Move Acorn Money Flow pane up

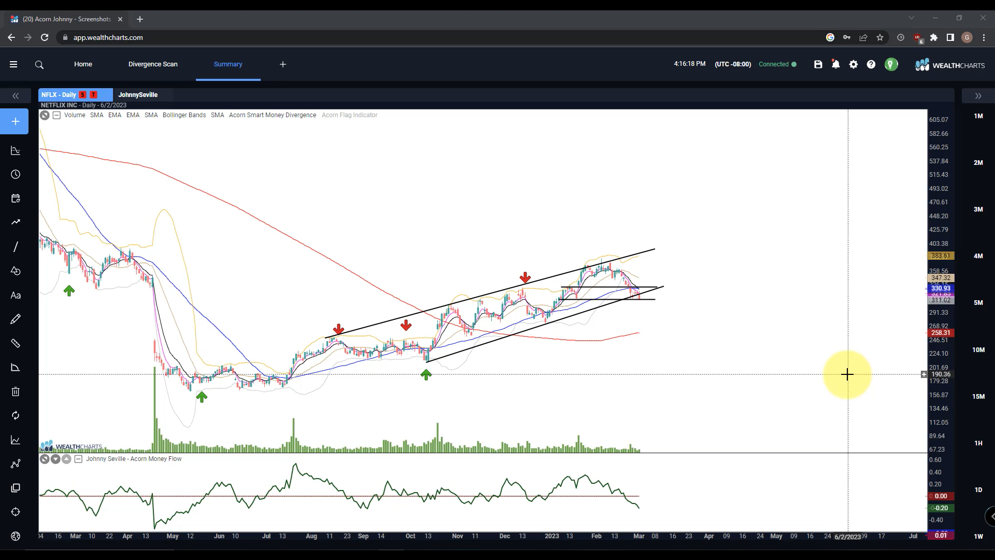(66, 459)
